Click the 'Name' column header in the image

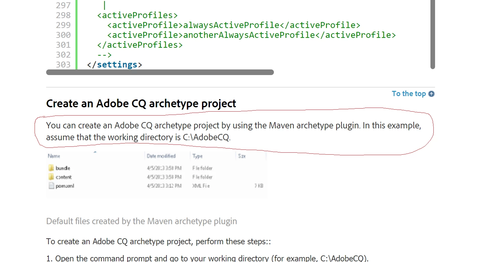[x=54, y=156]
